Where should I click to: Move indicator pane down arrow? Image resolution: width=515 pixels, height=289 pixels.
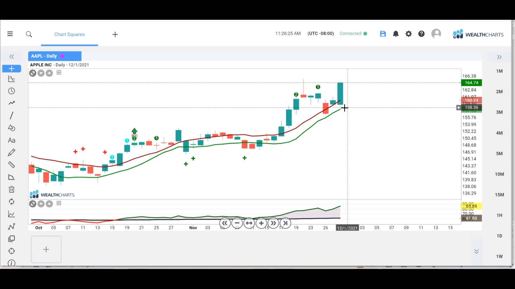[x=41, y=204]
